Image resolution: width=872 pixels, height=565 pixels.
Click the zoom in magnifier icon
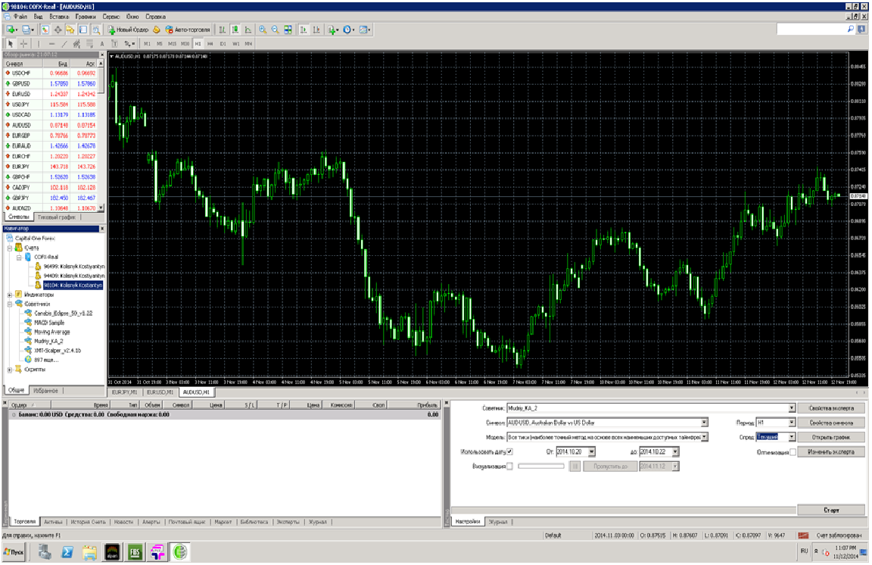(x=262, y=30)
